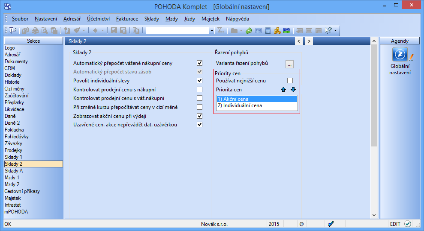Image resolution: width=424 pixels, height=231 pixels.
Task: Open the Sklady menu
Action: point(152,19)
